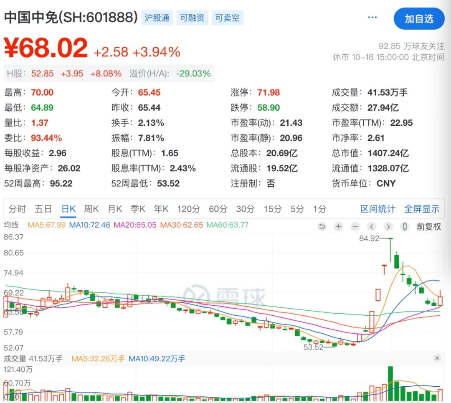Image resolution: width=451 pixels, height=403 pixels.
Task: Click the 成交额 value 27.94亿
Action: [383, 108]
